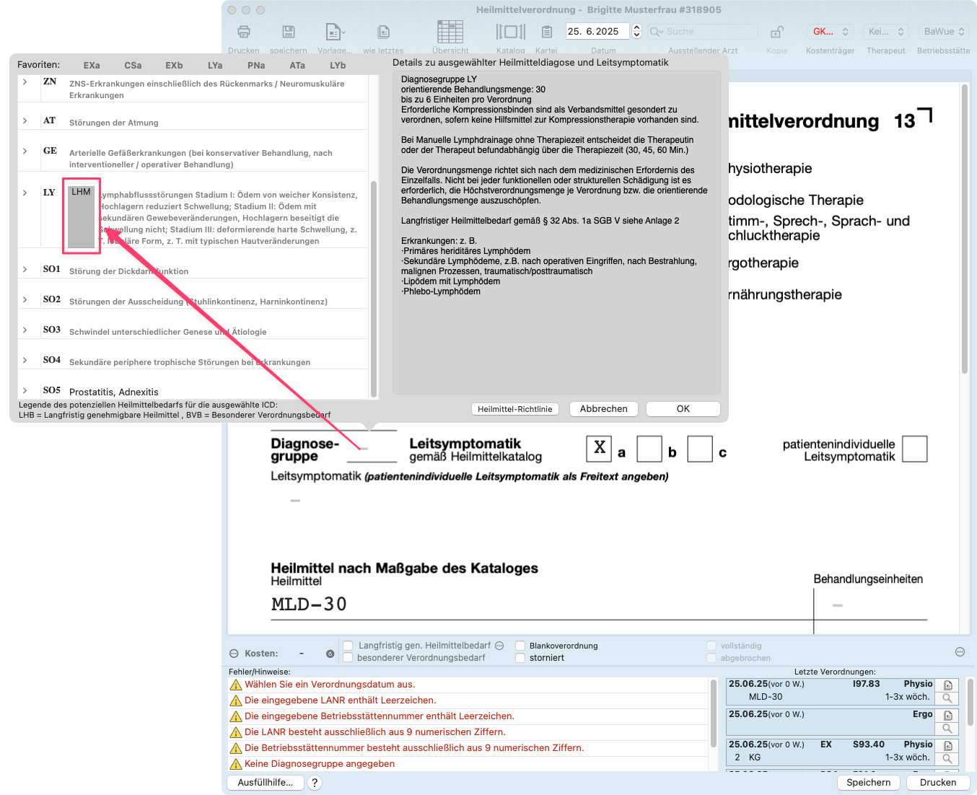977x795 pixels.
Task: Click the date stepper next to 25. 6.2025
Action: [x=636, y=32]
